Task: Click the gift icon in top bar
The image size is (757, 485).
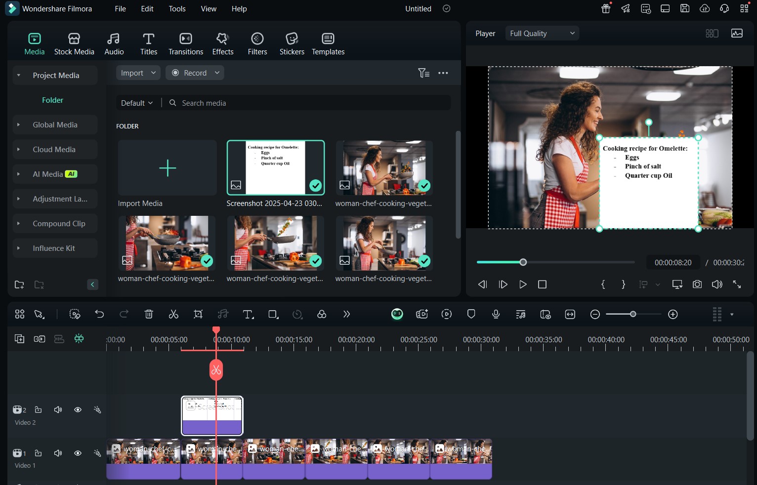Action: pos(606,8)
